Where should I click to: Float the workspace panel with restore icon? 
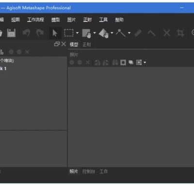[x=57, y=44]
